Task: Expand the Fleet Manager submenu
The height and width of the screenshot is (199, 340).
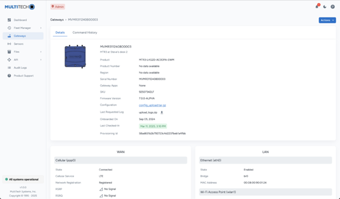Action: click(41, 28)
